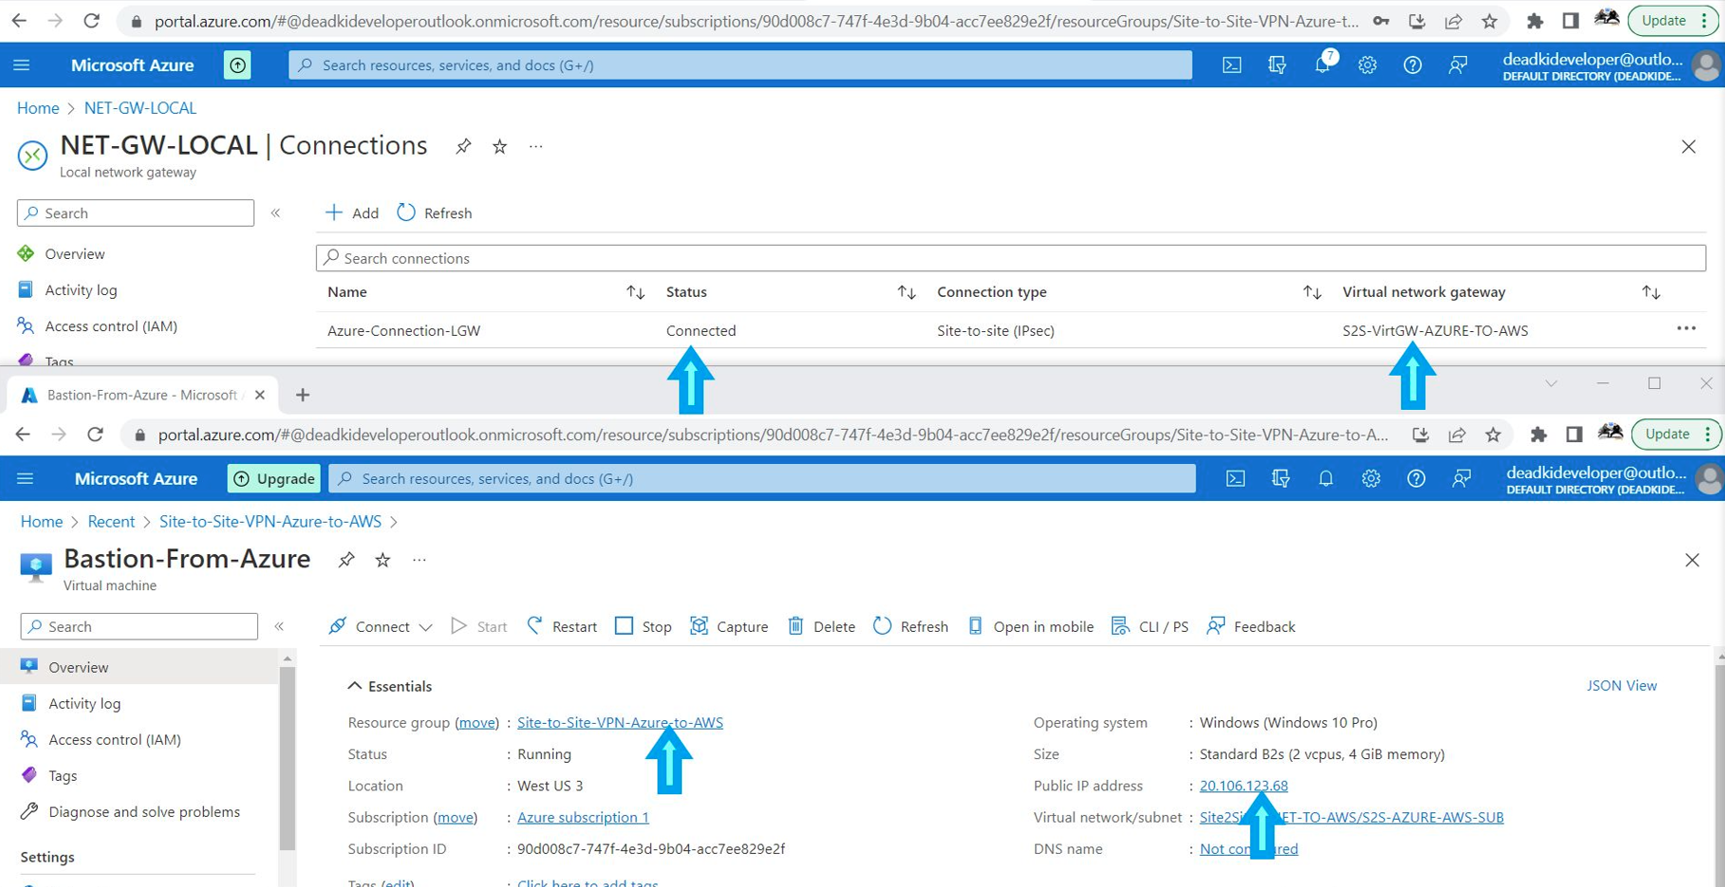The width and height of the screenshot is (1725, 887).
Task: Open the hamburger menu in Bastion-From-Azure window
Action: [26, 478]
